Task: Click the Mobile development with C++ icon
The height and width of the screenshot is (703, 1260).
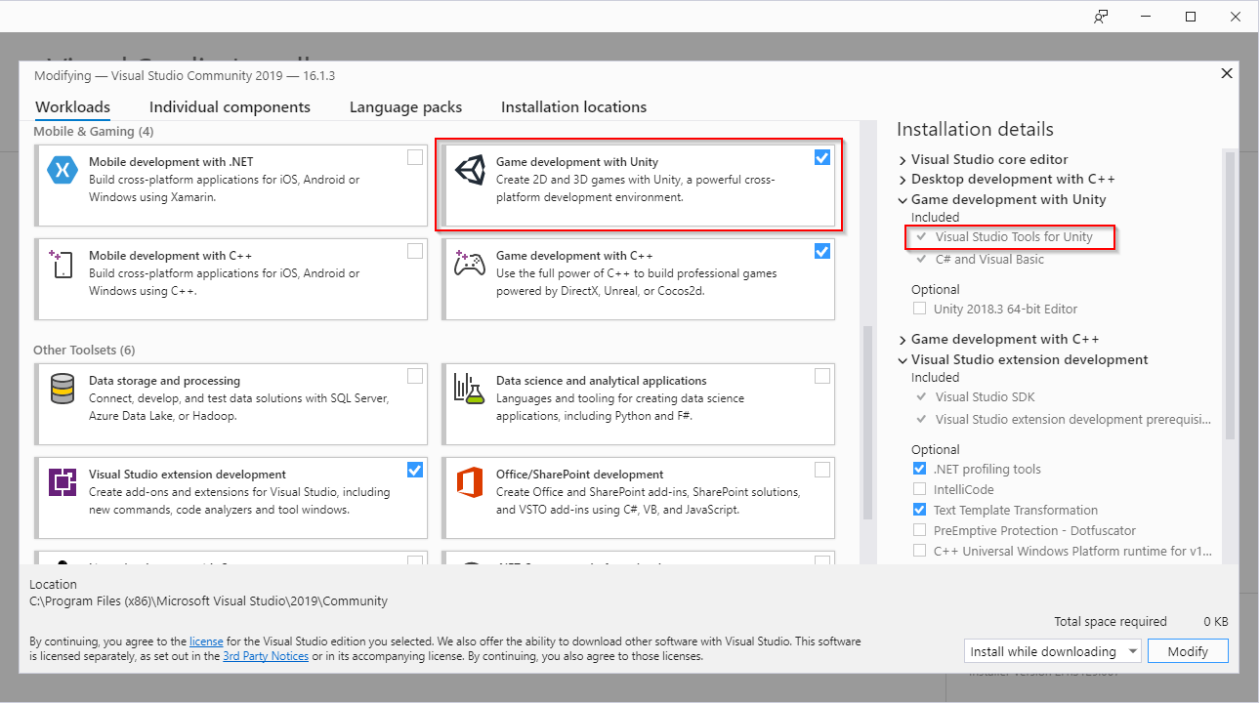Action: (x=63, y=264)
